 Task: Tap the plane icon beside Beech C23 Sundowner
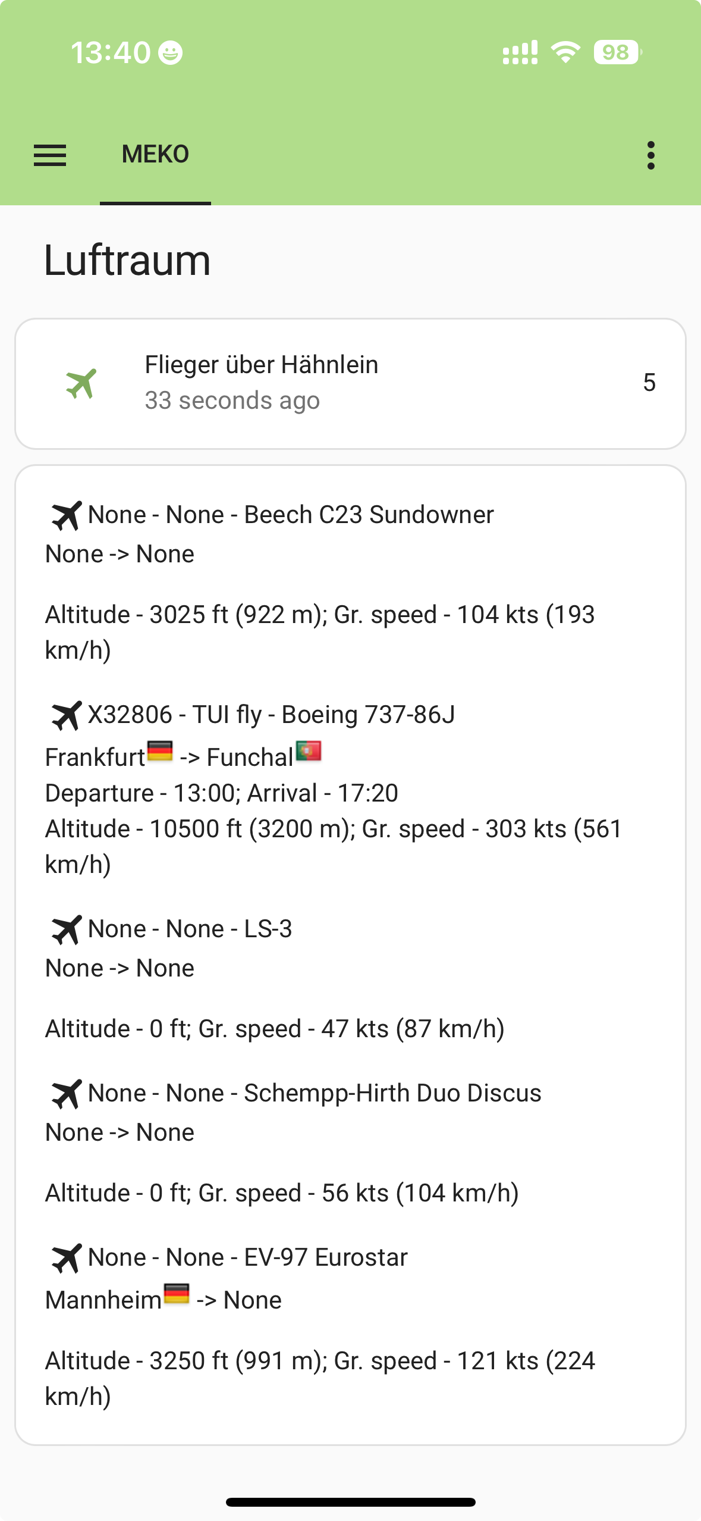tap(66, 515)
